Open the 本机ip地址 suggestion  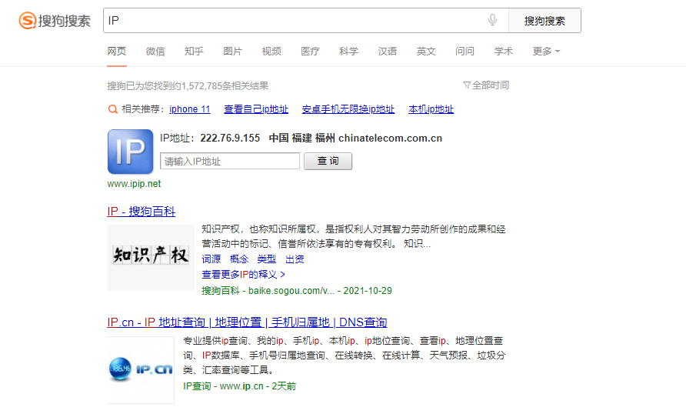[x=431, y=109]
